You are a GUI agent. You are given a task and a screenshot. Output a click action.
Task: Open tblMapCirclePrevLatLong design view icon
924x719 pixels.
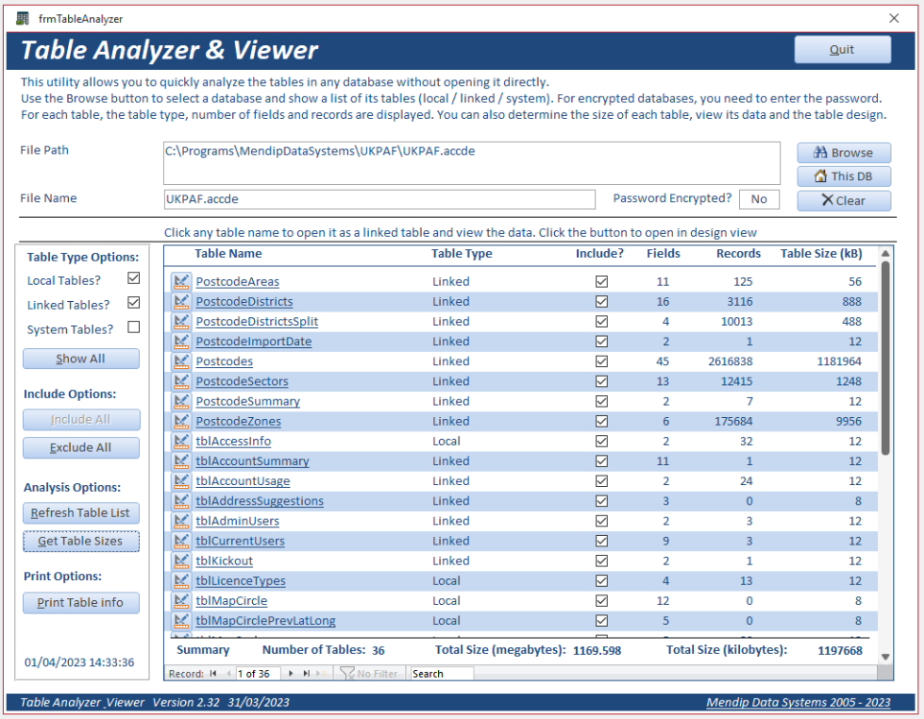(x=181, y=621)
